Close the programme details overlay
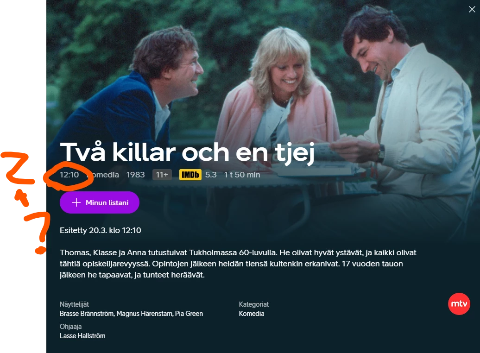This screenshot has height=353, width=480. (x=472, y=9)
